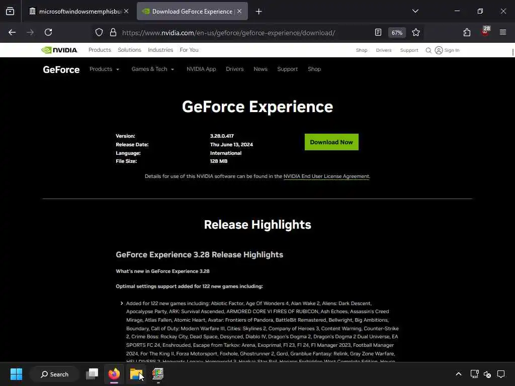The width and height of the screenshot is (515, 386).
Task: Click Release Highlights heading
Action: 257,225
